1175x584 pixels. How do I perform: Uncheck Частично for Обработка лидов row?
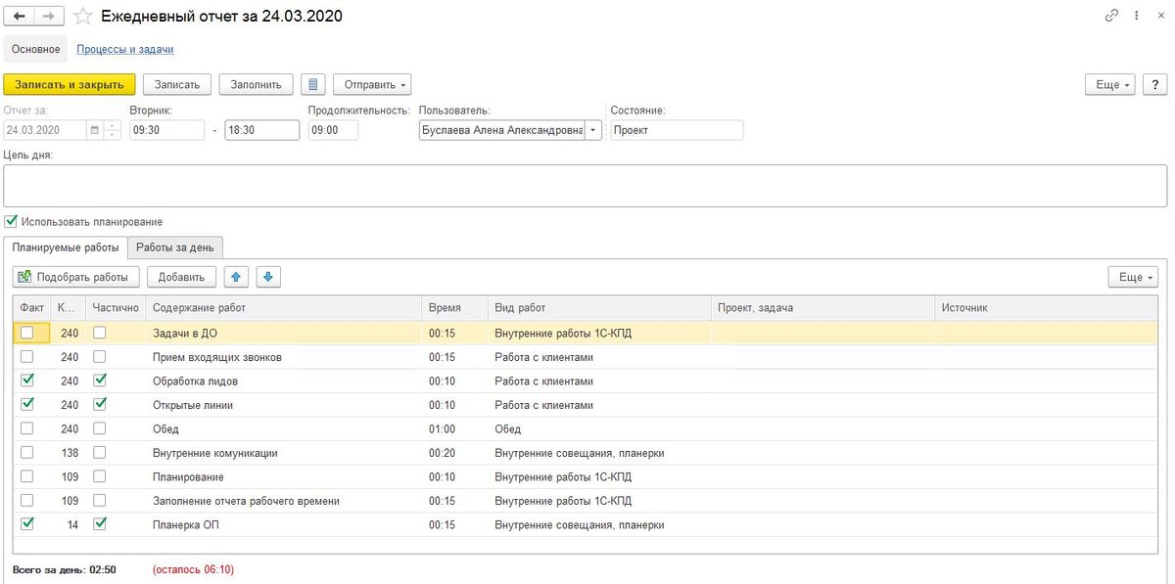tap(99, 381)
